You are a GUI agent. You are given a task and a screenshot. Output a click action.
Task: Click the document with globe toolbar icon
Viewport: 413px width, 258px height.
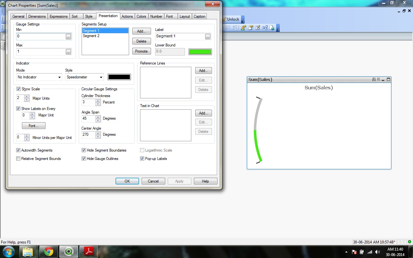click(x=272, y=28)
